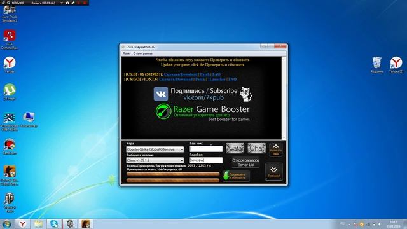The width and height of the screenshot is (407, 229).
Task: Click the volume icon in the system tray
Action: coord(379,224)
